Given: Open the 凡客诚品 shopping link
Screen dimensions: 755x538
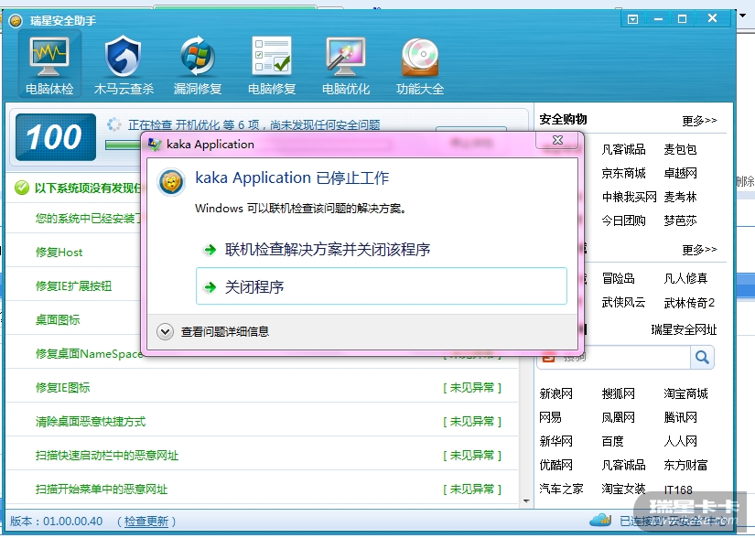Looking at the screenshot, I should point(623,150).
